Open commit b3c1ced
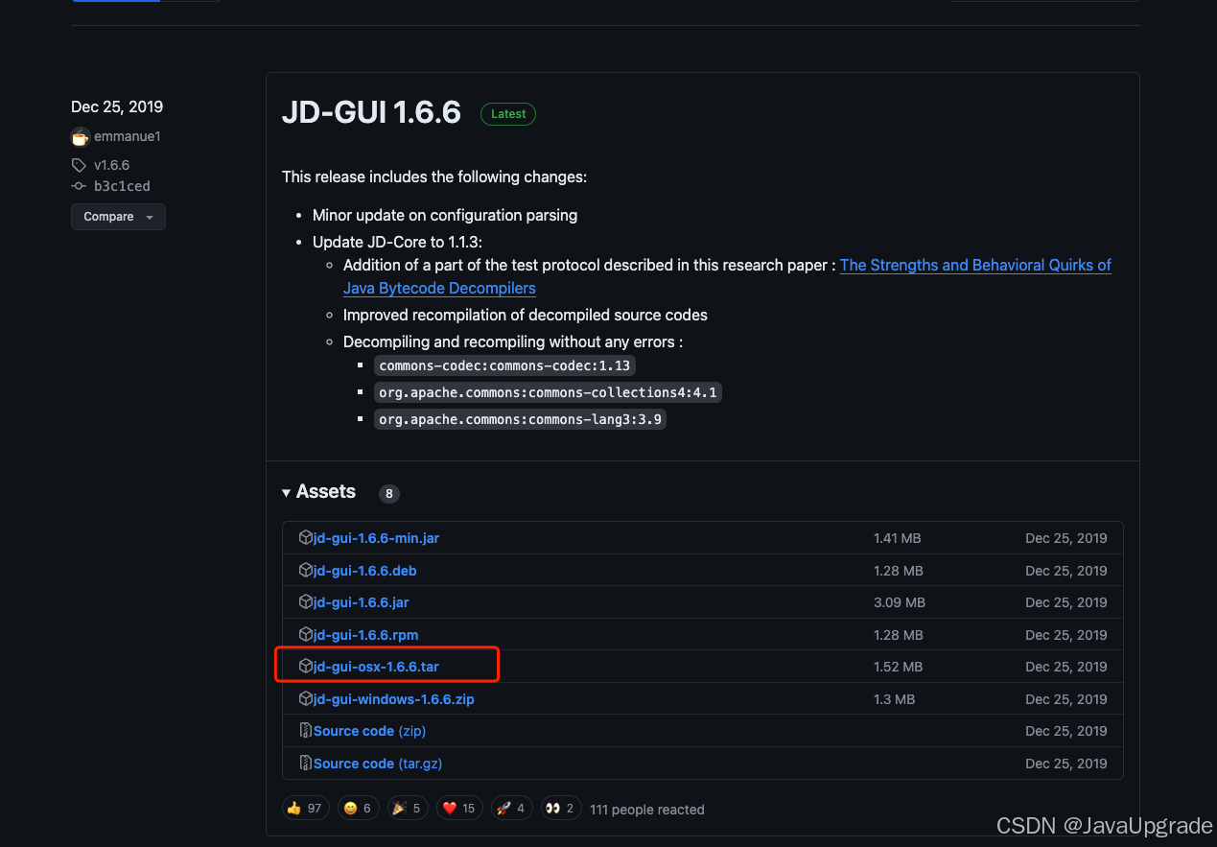 (122, 186)
